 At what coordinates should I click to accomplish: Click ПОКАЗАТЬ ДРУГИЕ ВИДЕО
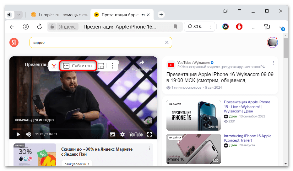(x=34, y=120)
